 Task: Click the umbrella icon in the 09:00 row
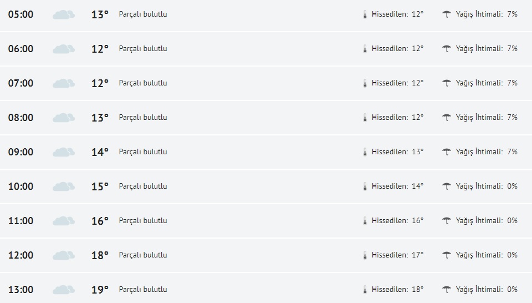446,152
